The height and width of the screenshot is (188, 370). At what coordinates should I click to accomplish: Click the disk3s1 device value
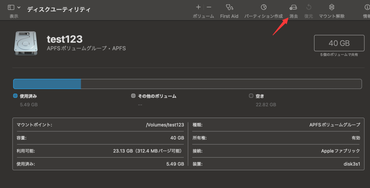[352, 164]
